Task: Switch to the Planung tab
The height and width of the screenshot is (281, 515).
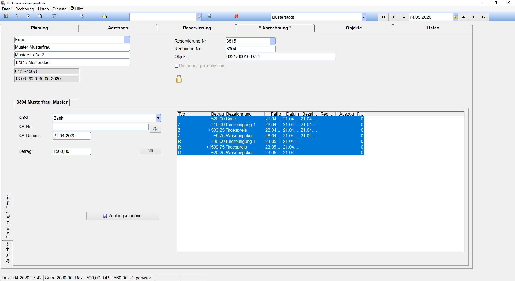Action: [x=39, y=28]
